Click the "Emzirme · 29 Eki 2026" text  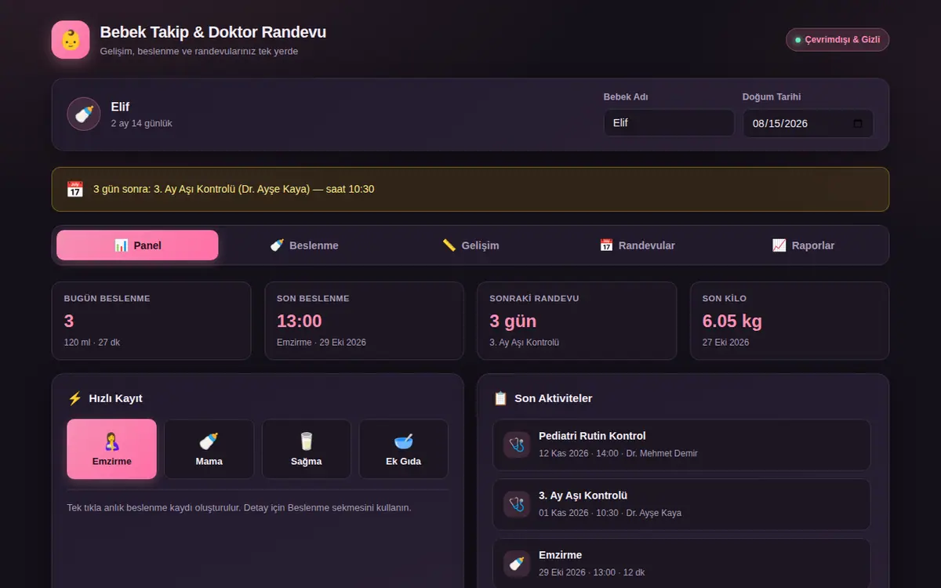point(322,343)
